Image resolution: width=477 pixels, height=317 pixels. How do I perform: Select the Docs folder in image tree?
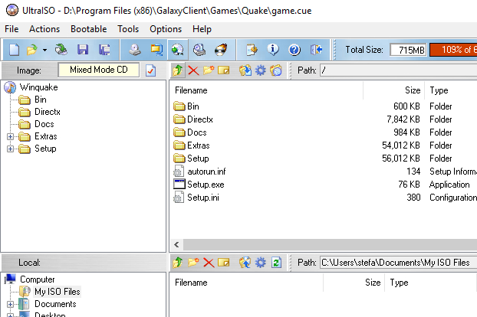[44, 124]
